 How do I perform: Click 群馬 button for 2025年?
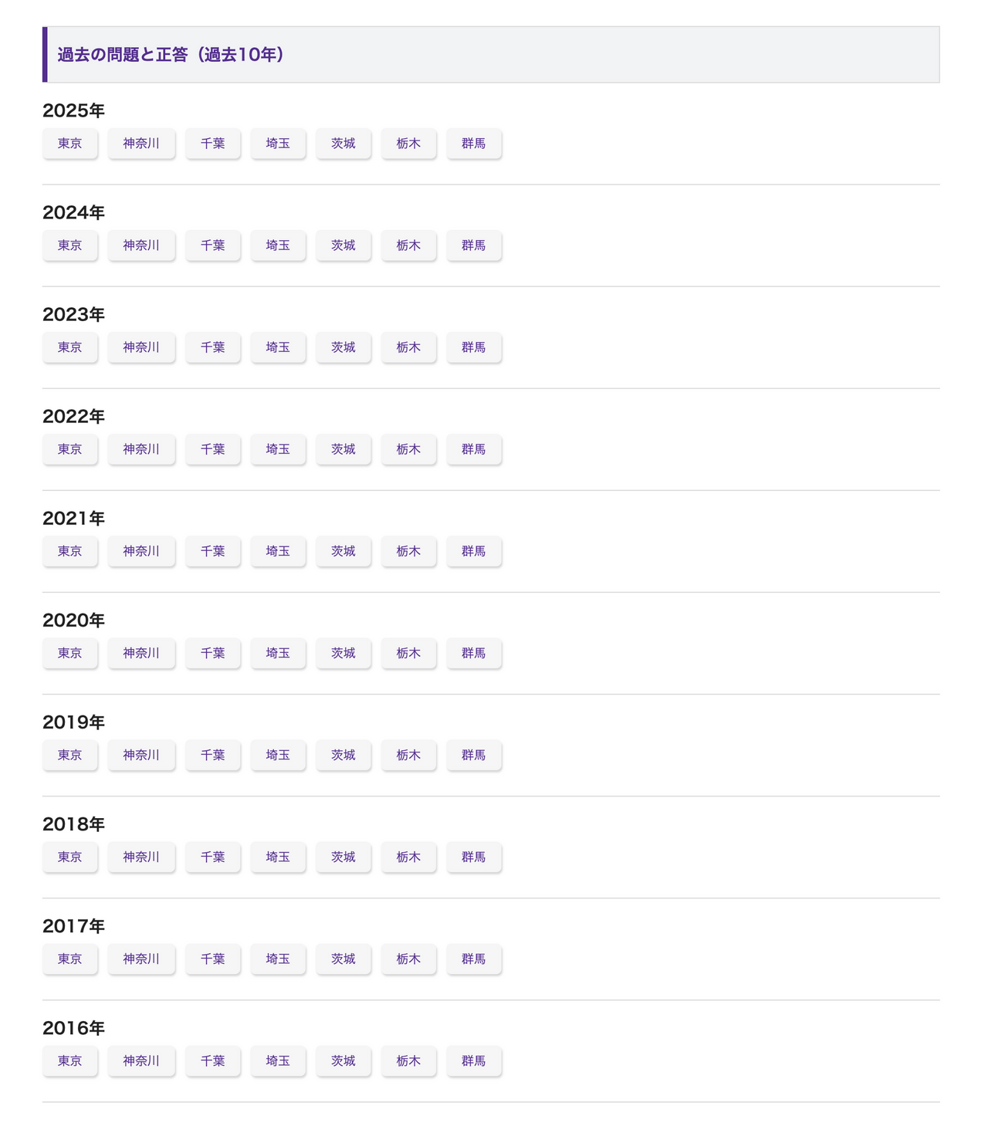click(x=474, y=144)
